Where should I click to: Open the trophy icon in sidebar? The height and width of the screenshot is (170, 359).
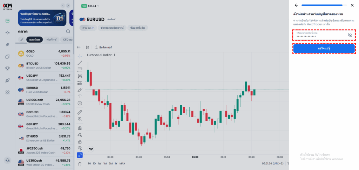7,68
